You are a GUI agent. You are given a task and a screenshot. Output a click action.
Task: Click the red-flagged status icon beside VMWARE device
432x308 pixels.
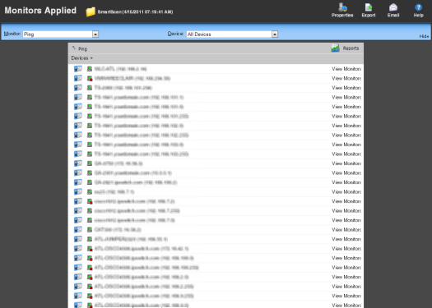90,78
